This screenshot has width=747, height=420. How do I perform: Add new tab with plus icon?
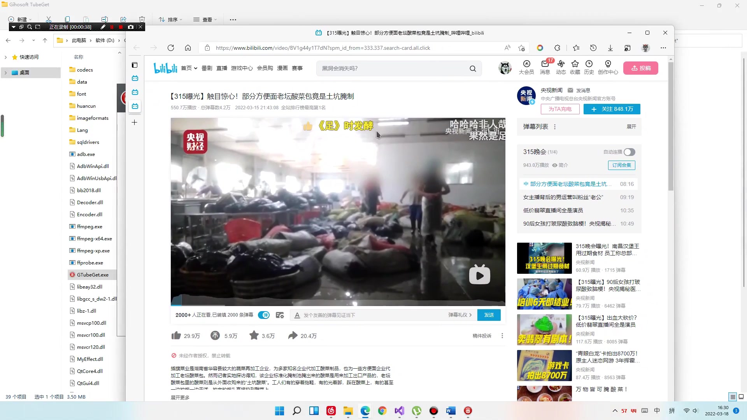pos(135,122)
